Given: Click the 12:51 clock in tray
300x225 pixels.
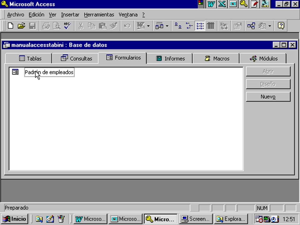Looking at the screenshot, I should (x=289, y=219).
